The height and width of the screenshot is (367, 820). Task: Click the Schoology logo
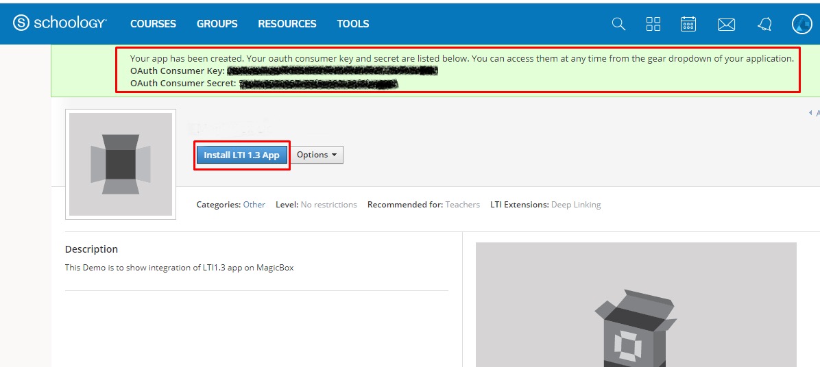60,23
